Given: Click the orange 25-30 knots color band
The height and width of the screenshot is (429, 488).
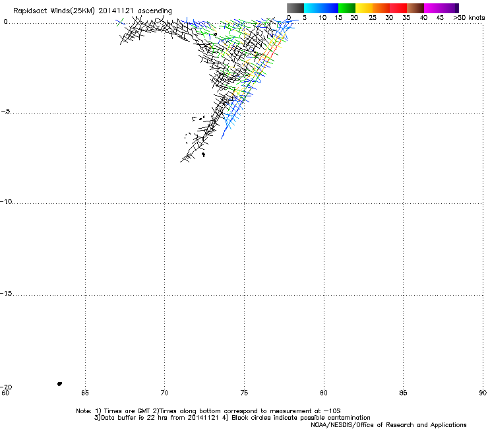Looking at the screenshot, I should (x=381, y=8).
